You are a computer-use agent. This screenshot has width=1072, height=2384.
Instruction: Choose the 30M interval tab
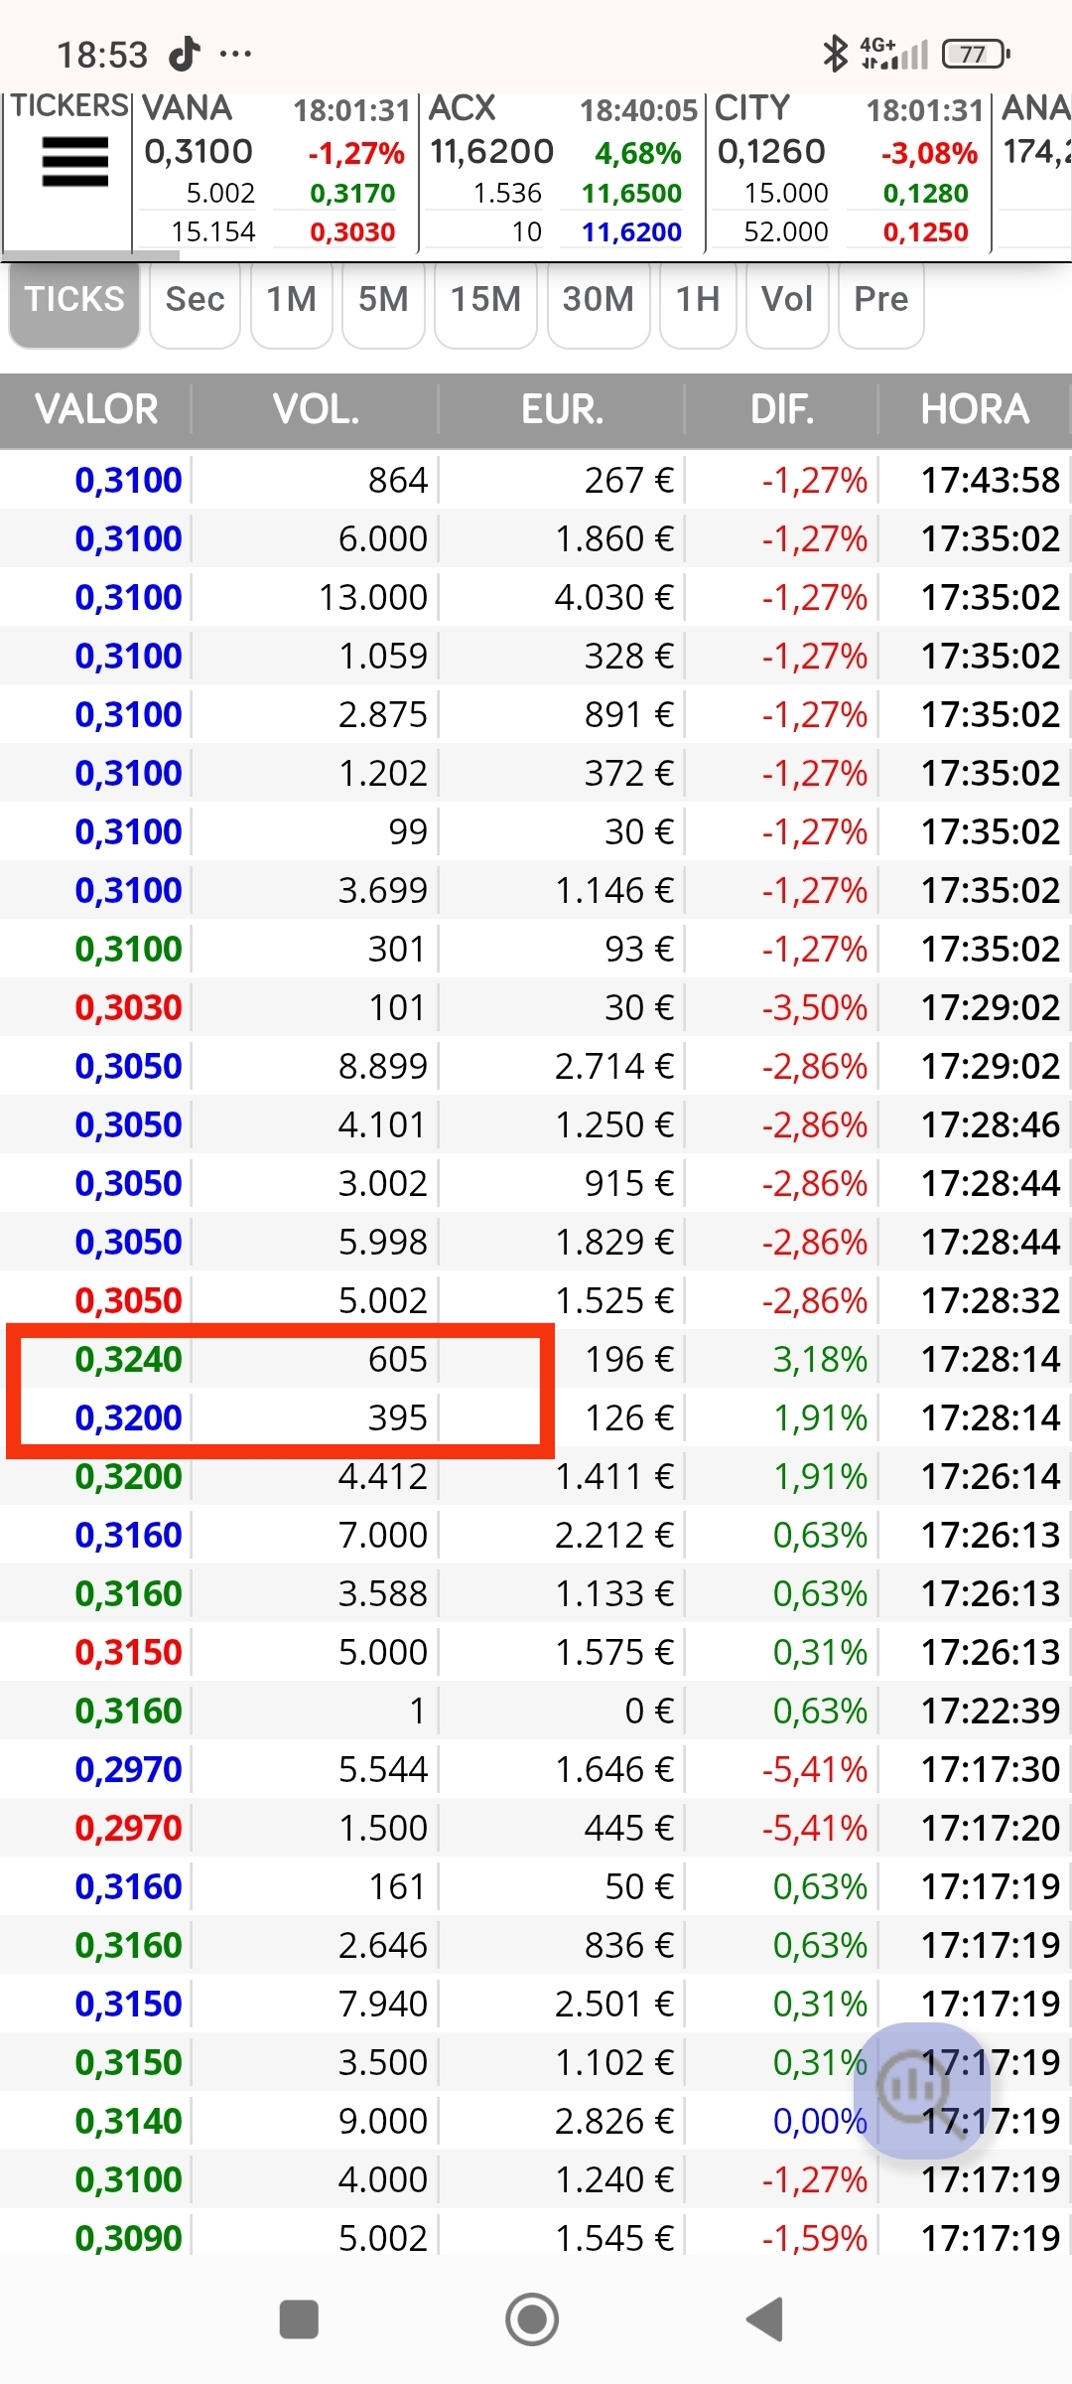tap(598, 300)
